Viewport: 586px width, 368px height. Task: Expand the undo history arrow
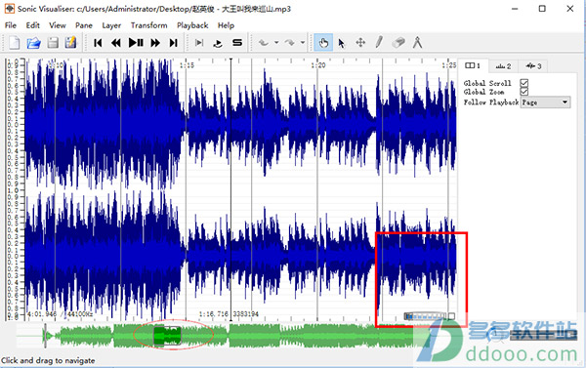276,43
